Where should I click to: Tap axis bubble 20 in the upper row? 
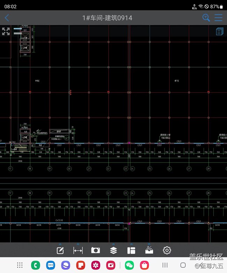pyautogui.click(x=69, y=169)
